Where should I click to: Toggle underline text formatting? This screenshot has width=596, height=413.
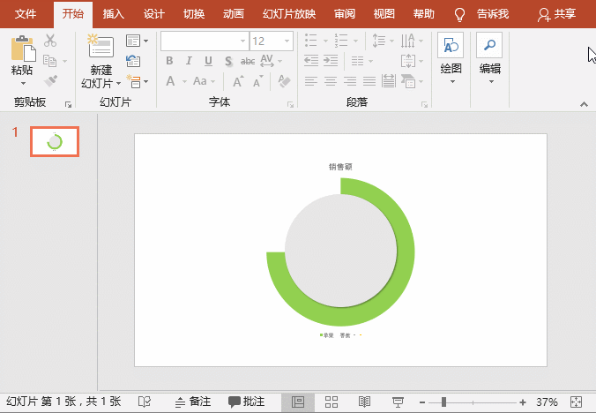[x=208, y=61]
